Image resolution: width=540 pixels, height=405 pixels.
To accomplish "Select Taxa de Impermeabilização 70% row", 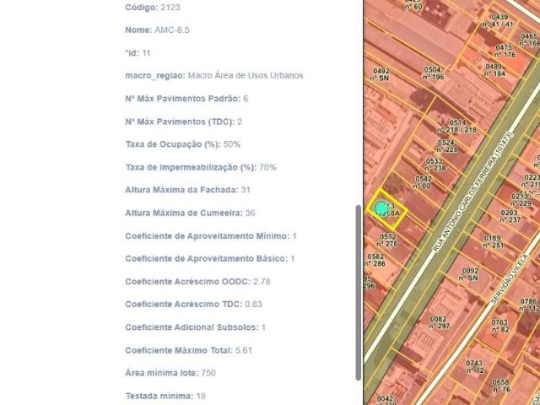I will (x=201, y=167).
